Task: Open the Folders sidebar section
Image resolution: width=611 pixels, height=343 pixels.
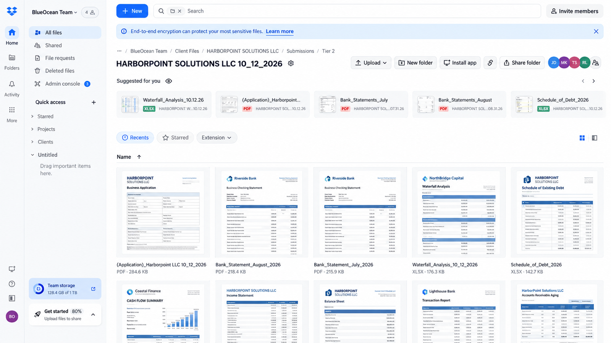Action: 12,62
